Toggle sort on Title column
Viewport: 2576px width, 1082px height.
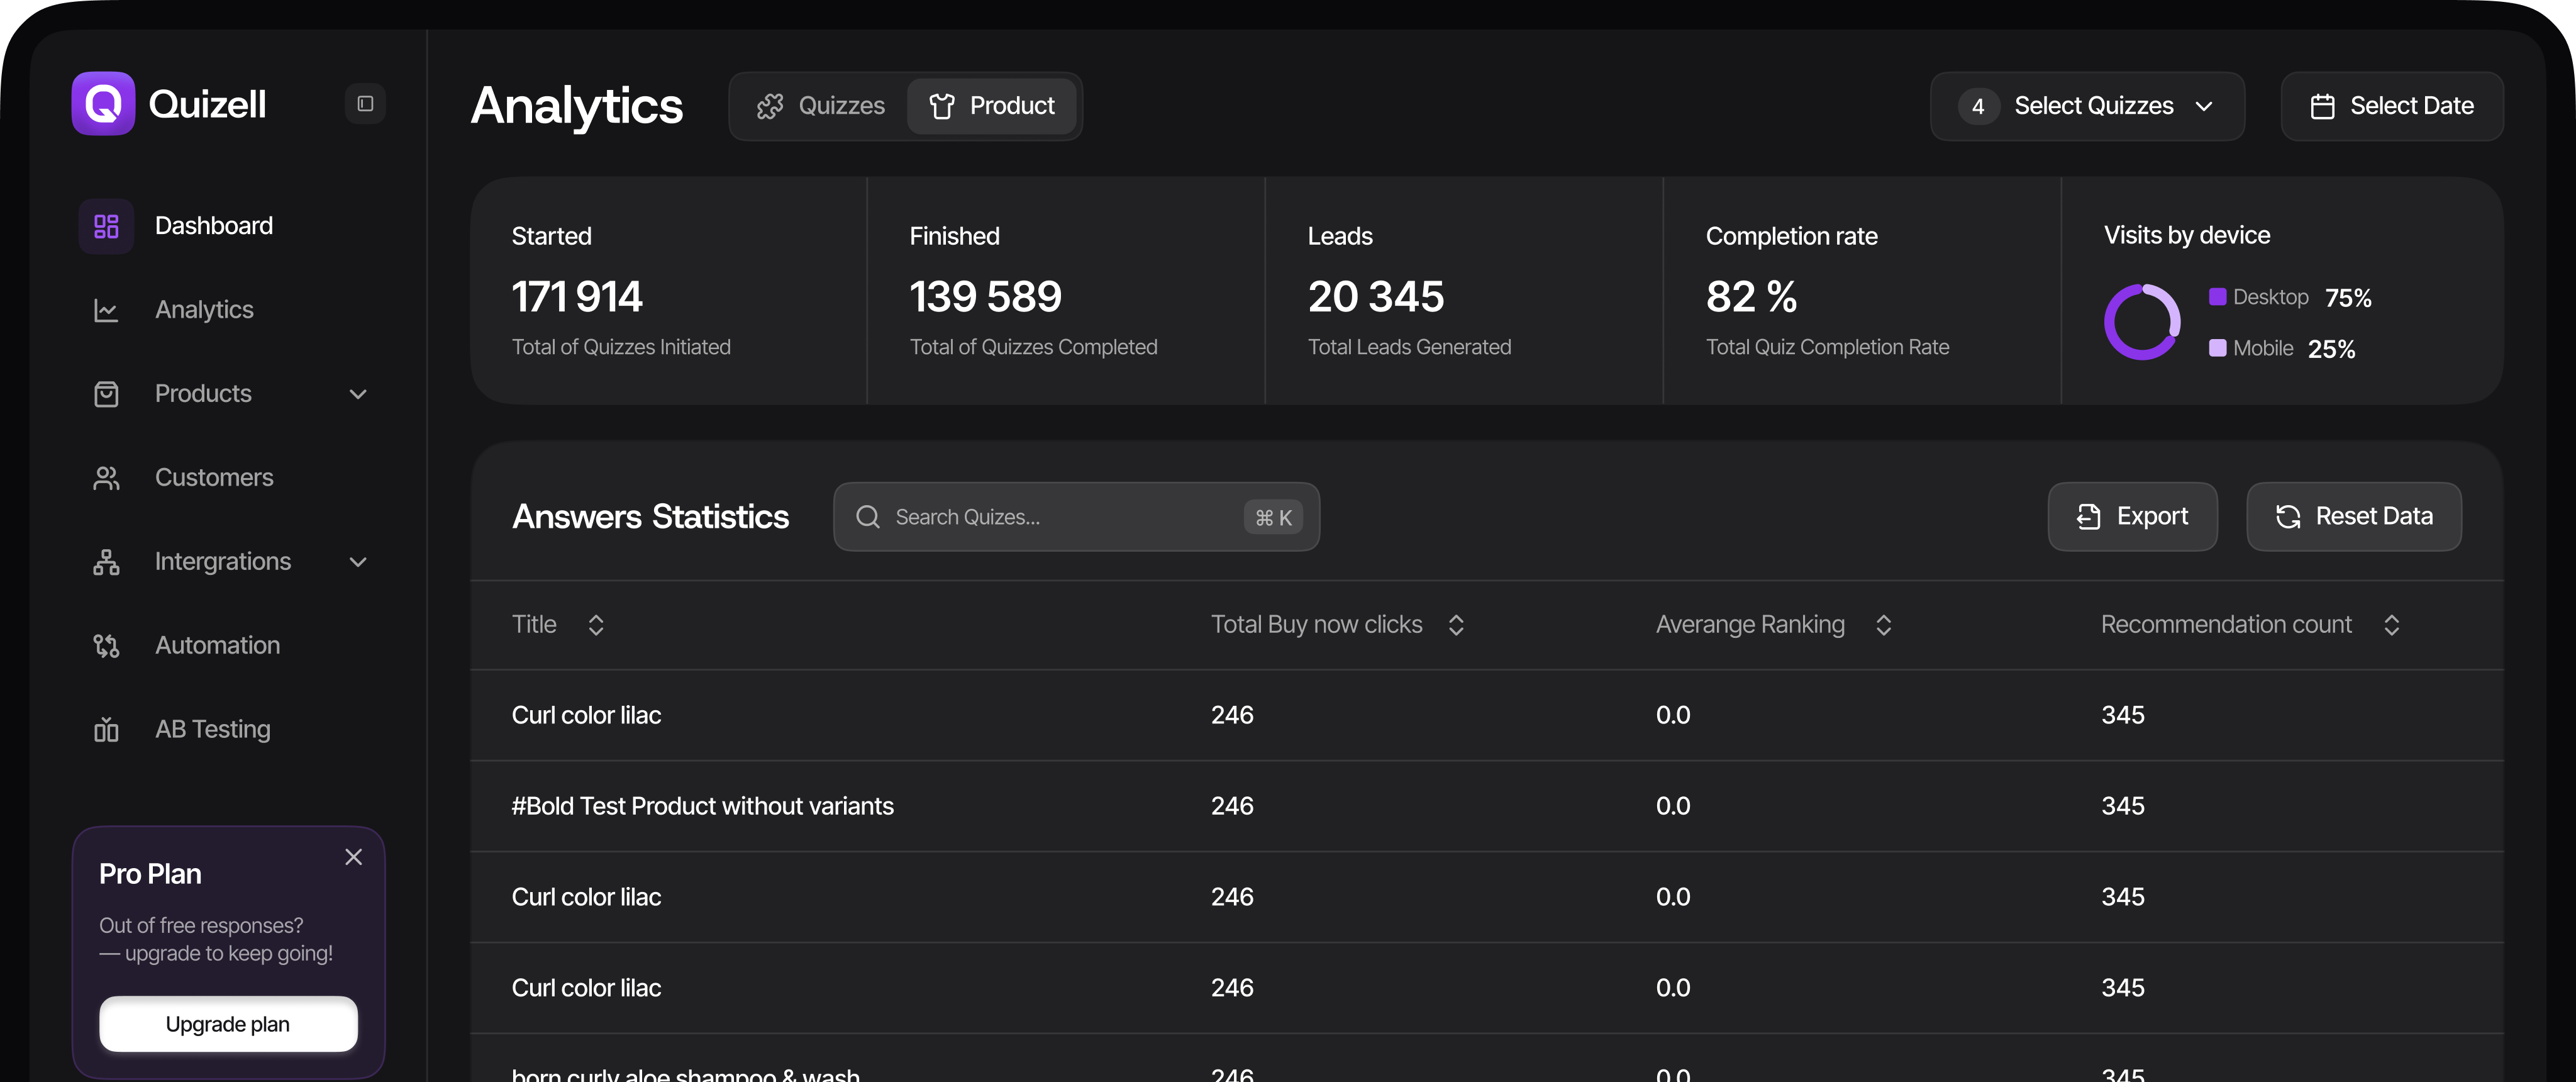[596, 625]
